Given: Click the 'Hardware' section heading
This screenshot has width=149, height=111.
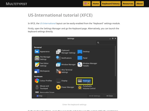Looking at the screenshot, I should (x=38, y=76).
